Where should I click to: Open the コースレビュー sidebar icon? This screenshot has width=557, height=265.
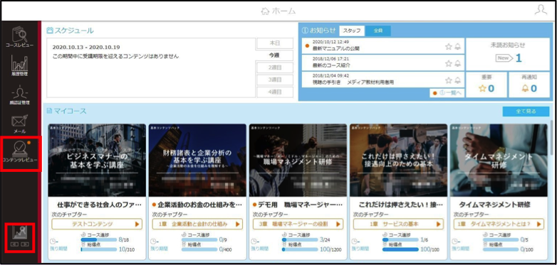click(x=19, y=37)
